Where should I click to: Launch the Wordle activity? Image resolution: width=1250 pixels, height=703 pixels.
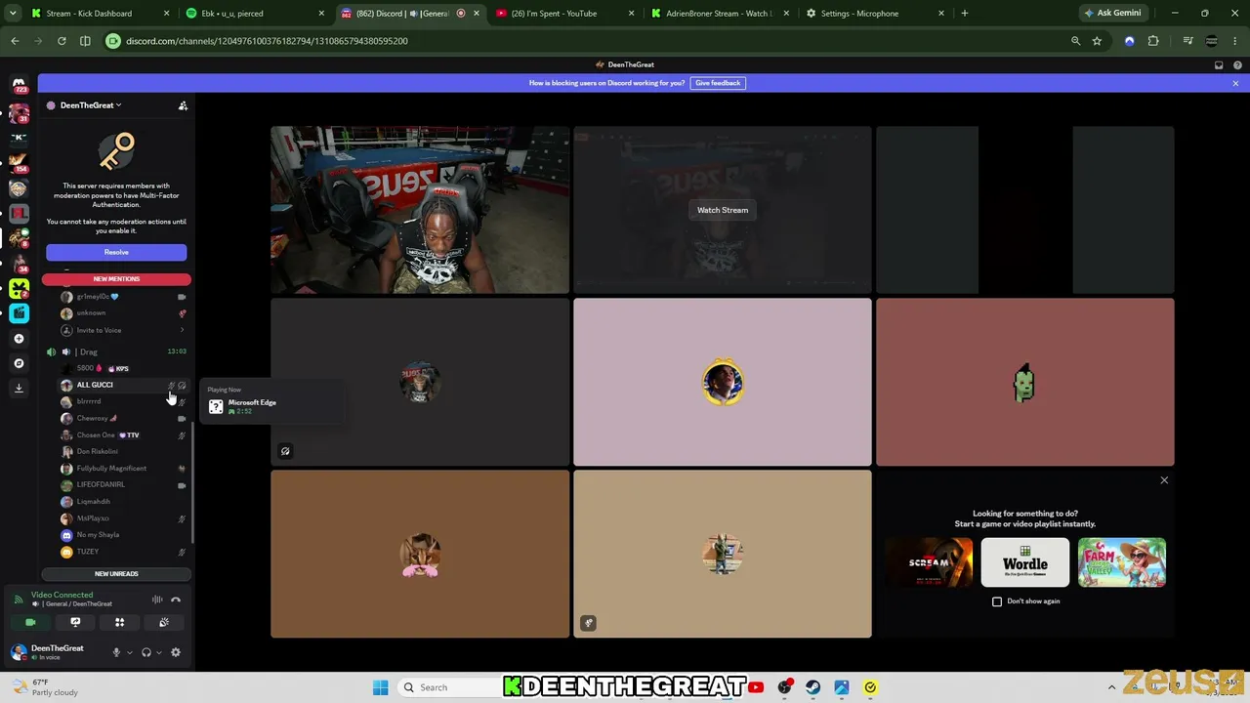pyautogui.click(x=1025, y=562)
